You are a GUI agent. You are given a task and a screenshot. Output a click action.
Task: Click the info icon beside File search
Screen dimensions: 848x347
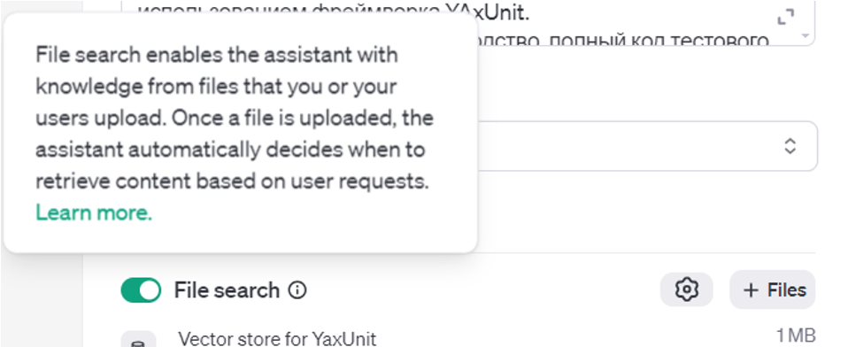click(297, 290)
